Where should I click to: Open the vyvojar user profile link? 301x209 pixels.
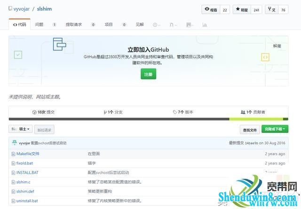[x=22, y=9]
